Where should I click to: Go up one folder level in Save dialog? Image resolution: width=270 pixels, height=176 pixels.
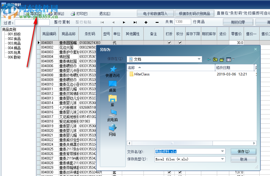[215, 59]
